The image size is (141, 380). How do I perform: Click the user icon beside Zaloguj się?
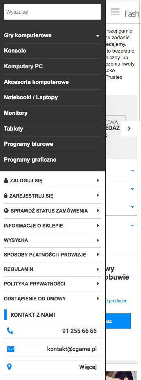[6, 180]
